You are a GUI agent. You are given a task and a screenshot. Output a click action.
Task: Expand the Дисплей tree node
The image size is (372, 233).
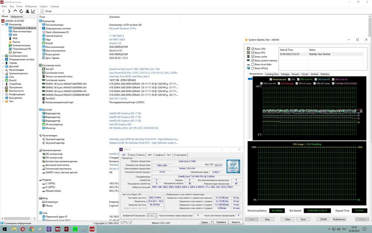click(x=3, y=66)
